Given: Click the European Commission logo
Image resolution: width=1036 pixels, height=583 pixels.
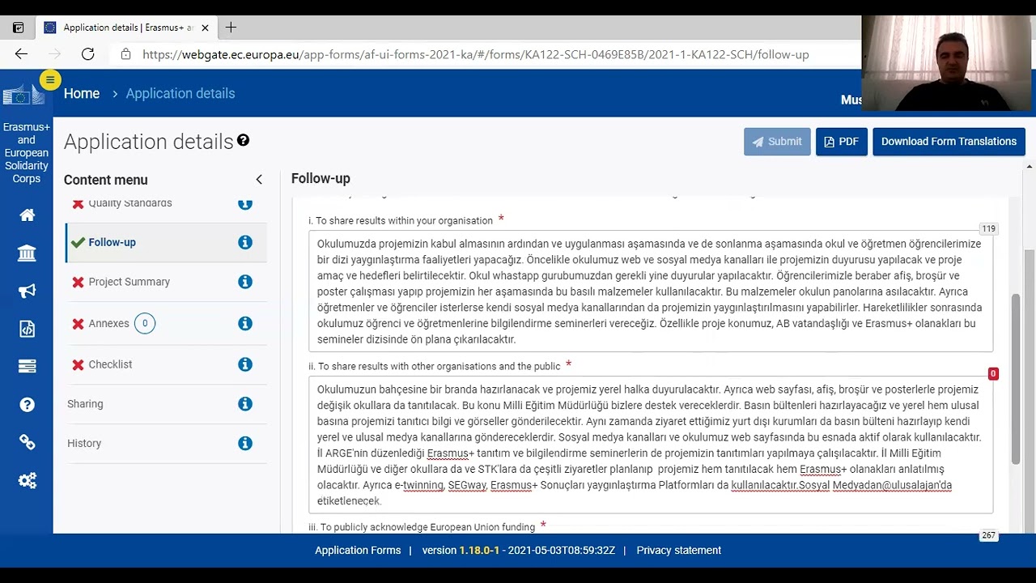Looking at the screenshot, I should click(x=22, y=96).
